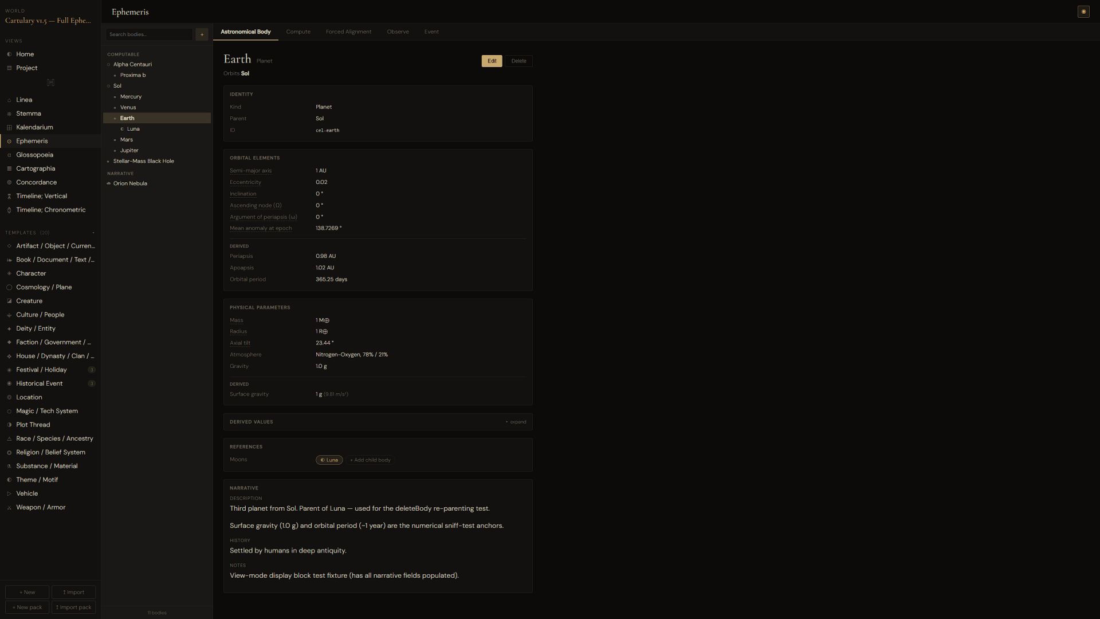
Task: Select the Creature template icon
Action: (x=9, y=301)
